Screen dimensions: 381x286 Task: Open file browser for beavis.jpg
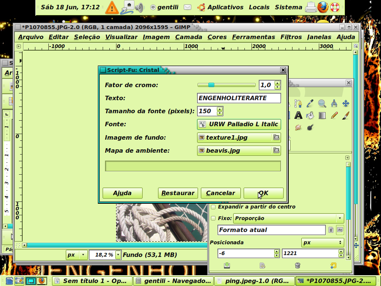(x=276, y=150)
